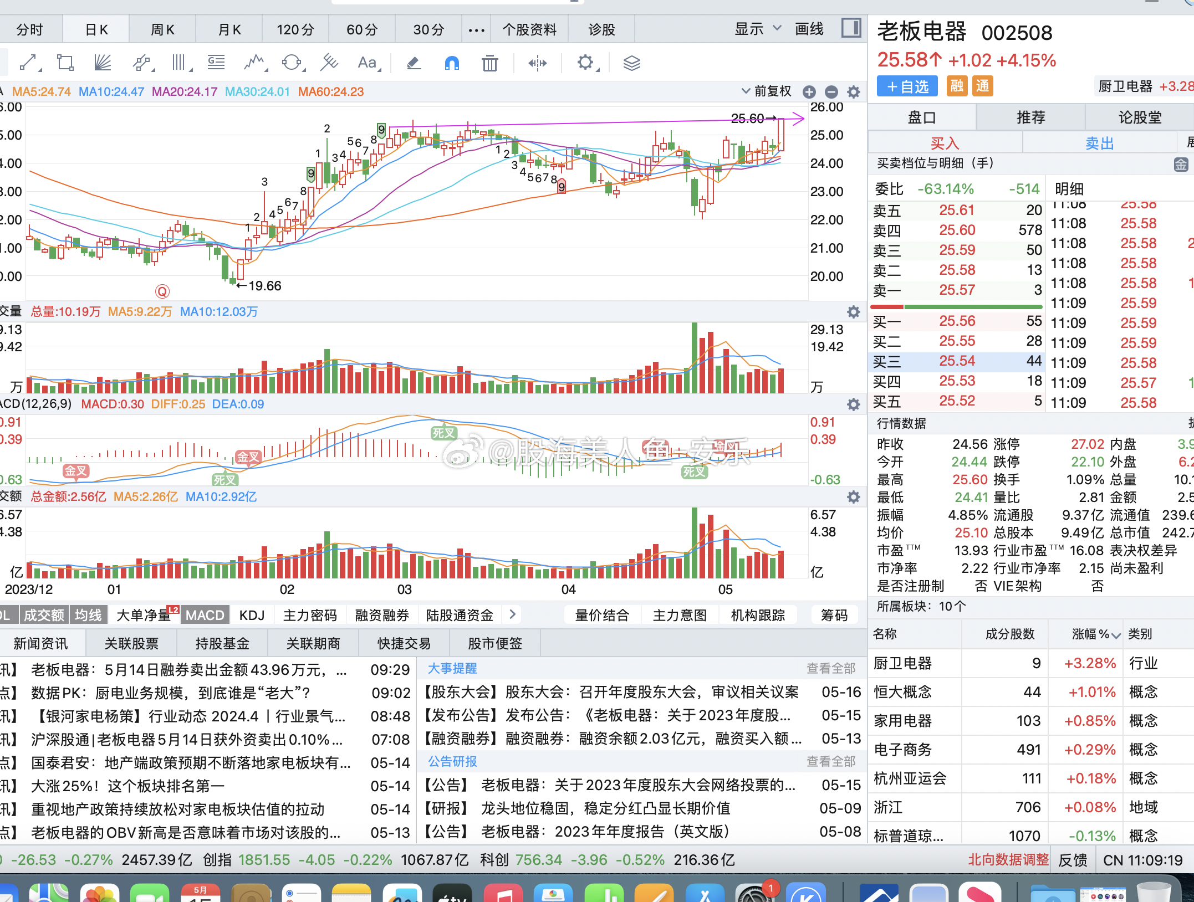Switch to the 推荐 tab
The image size is (1194, 902).
[x=1030, y=117]
